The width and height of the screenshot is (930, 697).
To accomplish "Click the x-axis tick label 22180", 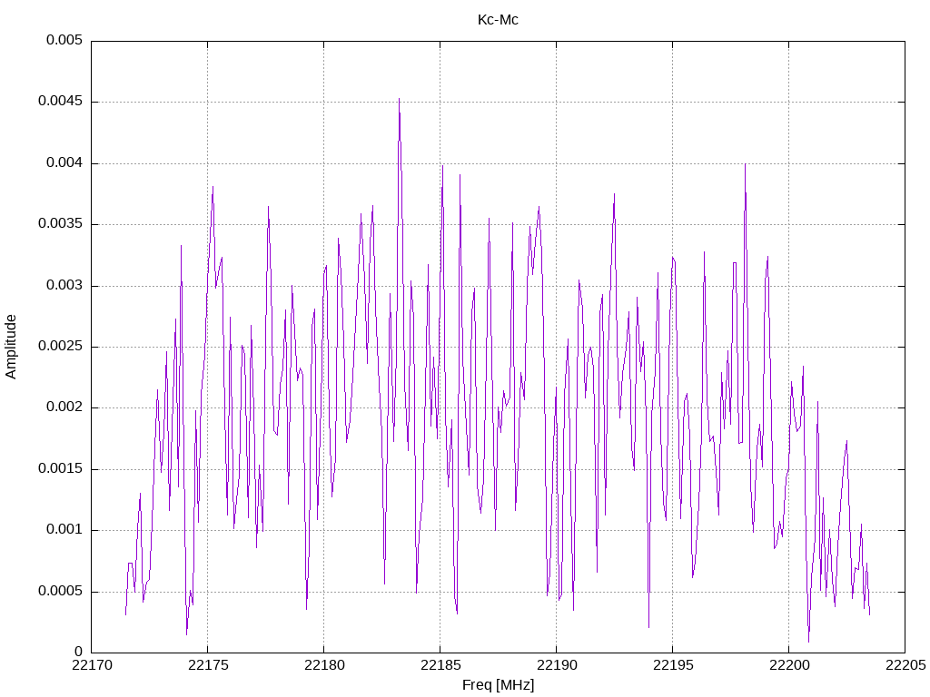I will point(324,665).
